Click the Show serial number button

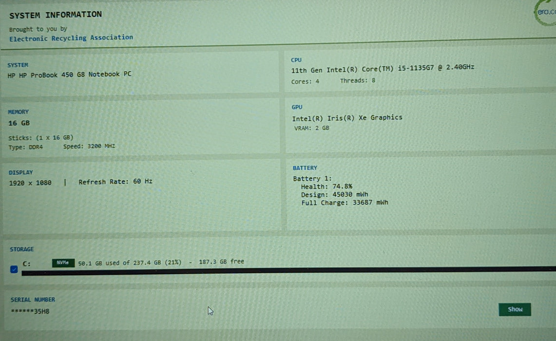click(x=515, y=309)
